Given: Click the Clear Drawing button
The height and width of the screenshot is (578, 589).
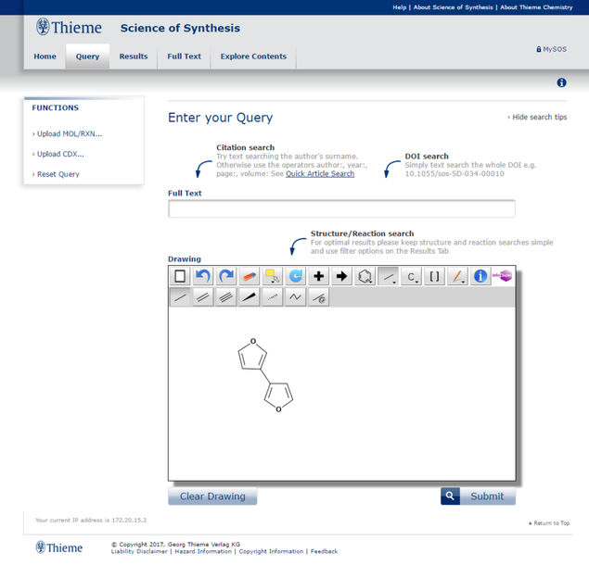Looking at the screenshot, I should click(212, 496).
